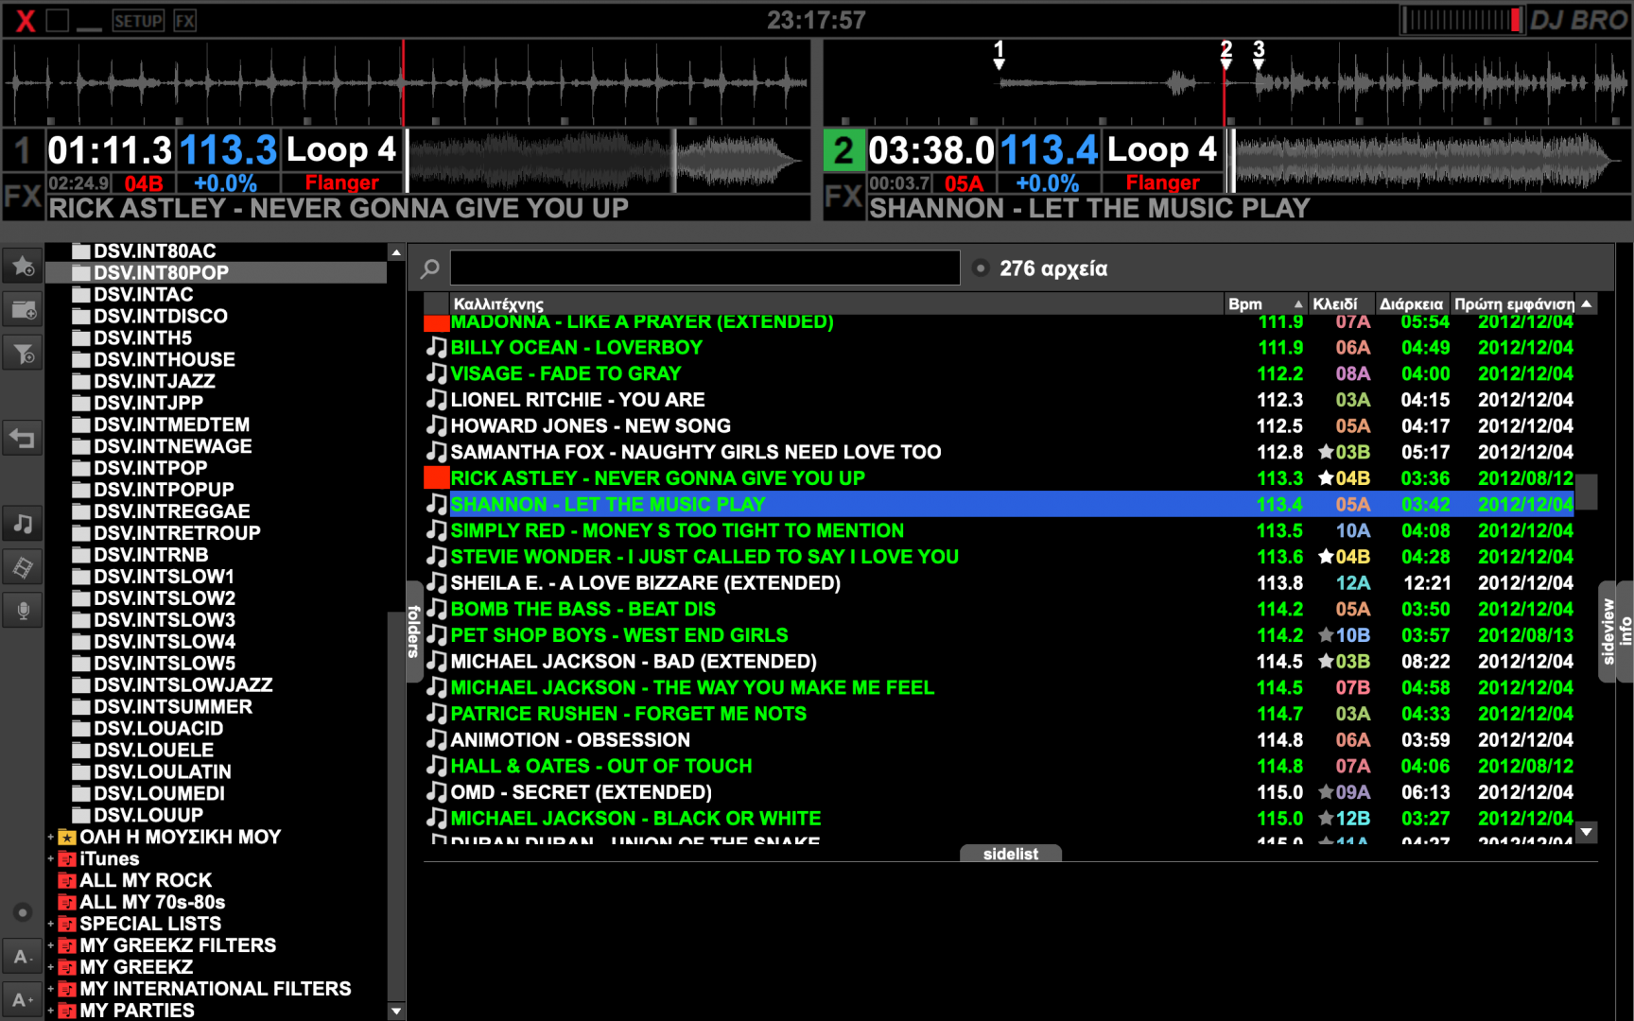
Task: Expand the iTunes folder tree node
Action: pos(51,859)
